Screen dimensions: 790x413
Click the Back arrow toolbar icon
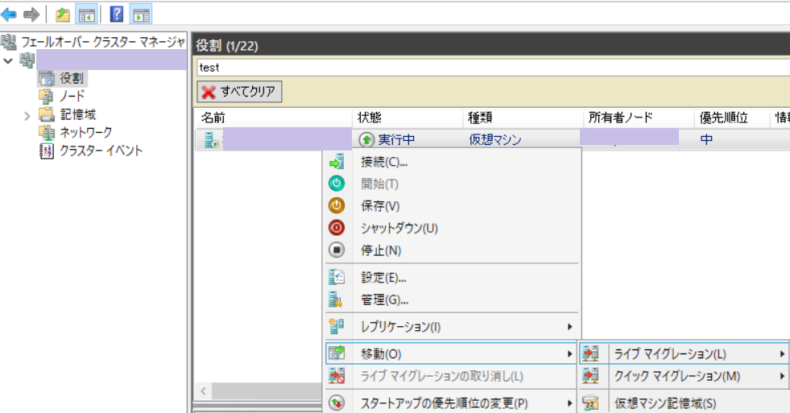click(x=9, y=14)
